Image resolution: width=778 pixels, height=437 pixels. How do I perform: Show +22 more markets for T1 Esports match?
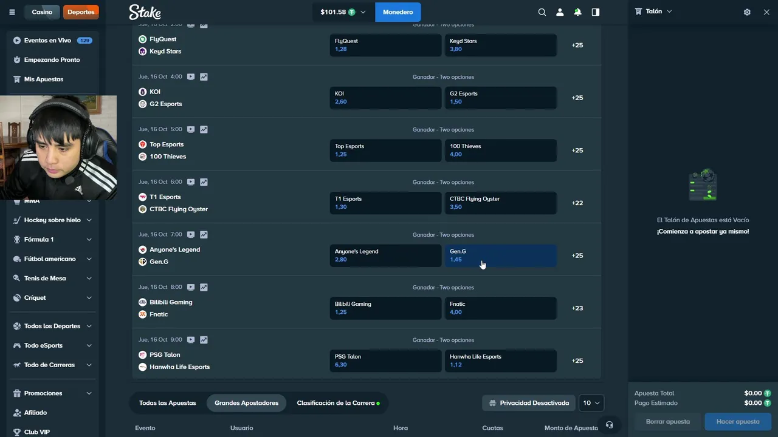coord(577,203)
